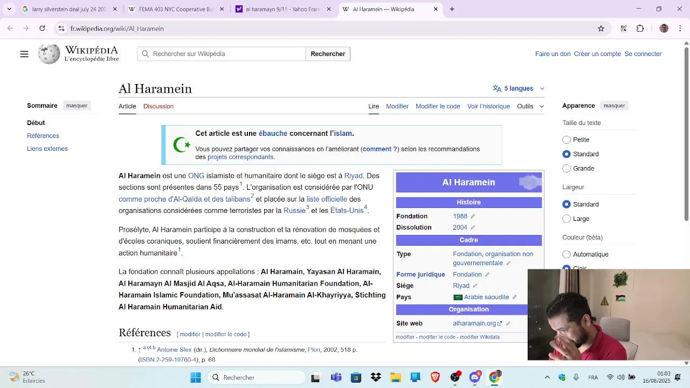The width and height of the screenshot is (690, 388).
Task: Open Brave browser from the taskbar
Action: [x=435, y=377]
